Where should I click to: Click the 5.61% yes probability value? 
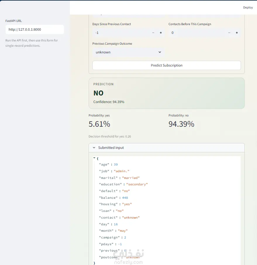[99, 124]
